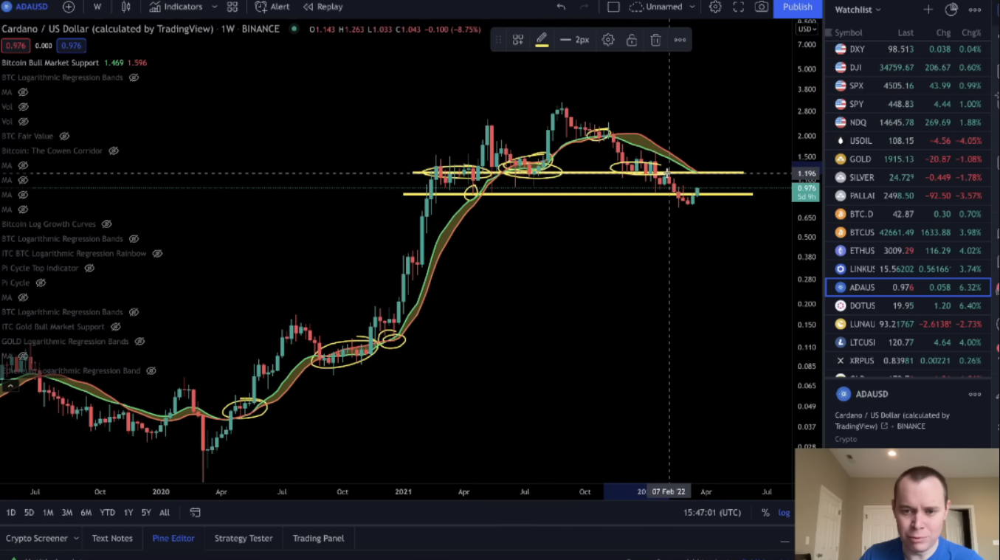
Task: Change the W timeframe interval
Action: click(97, 7)
